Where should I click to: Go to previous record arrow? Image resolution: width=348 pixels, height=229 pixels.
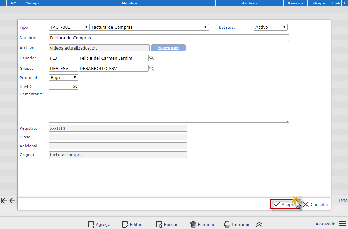[12, 201]
